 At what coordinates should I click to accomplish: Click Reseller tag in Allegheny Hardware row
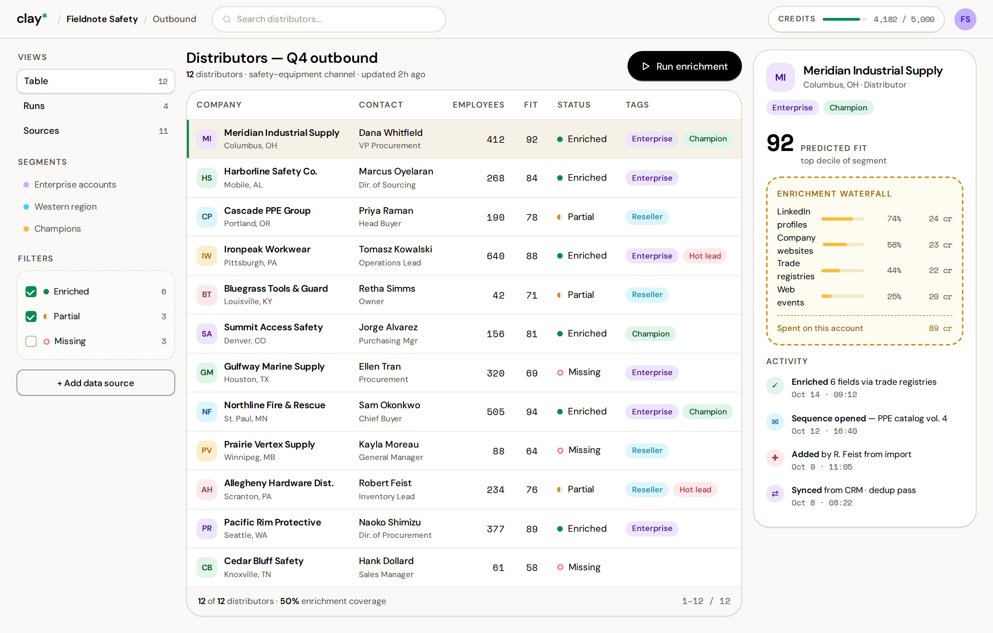pyautogui.click(x=646, y=490)
